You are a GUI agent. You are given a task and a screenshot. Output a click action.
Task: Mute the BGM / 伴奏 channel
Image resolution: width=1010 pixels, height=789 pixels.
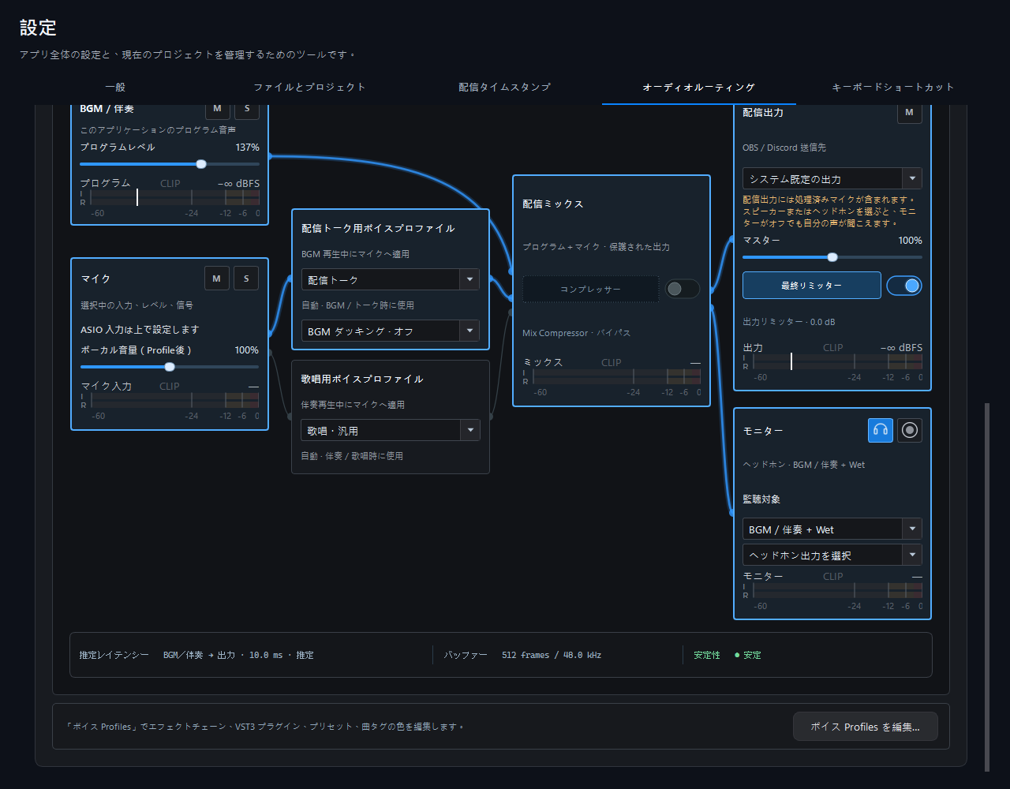point(218,109)
